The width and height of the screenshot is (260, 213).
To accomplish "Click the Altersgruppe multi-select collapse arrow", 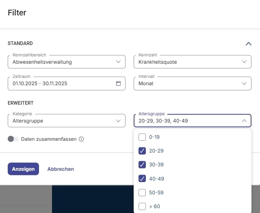I will pyautogui.click(x=244, y=121).
